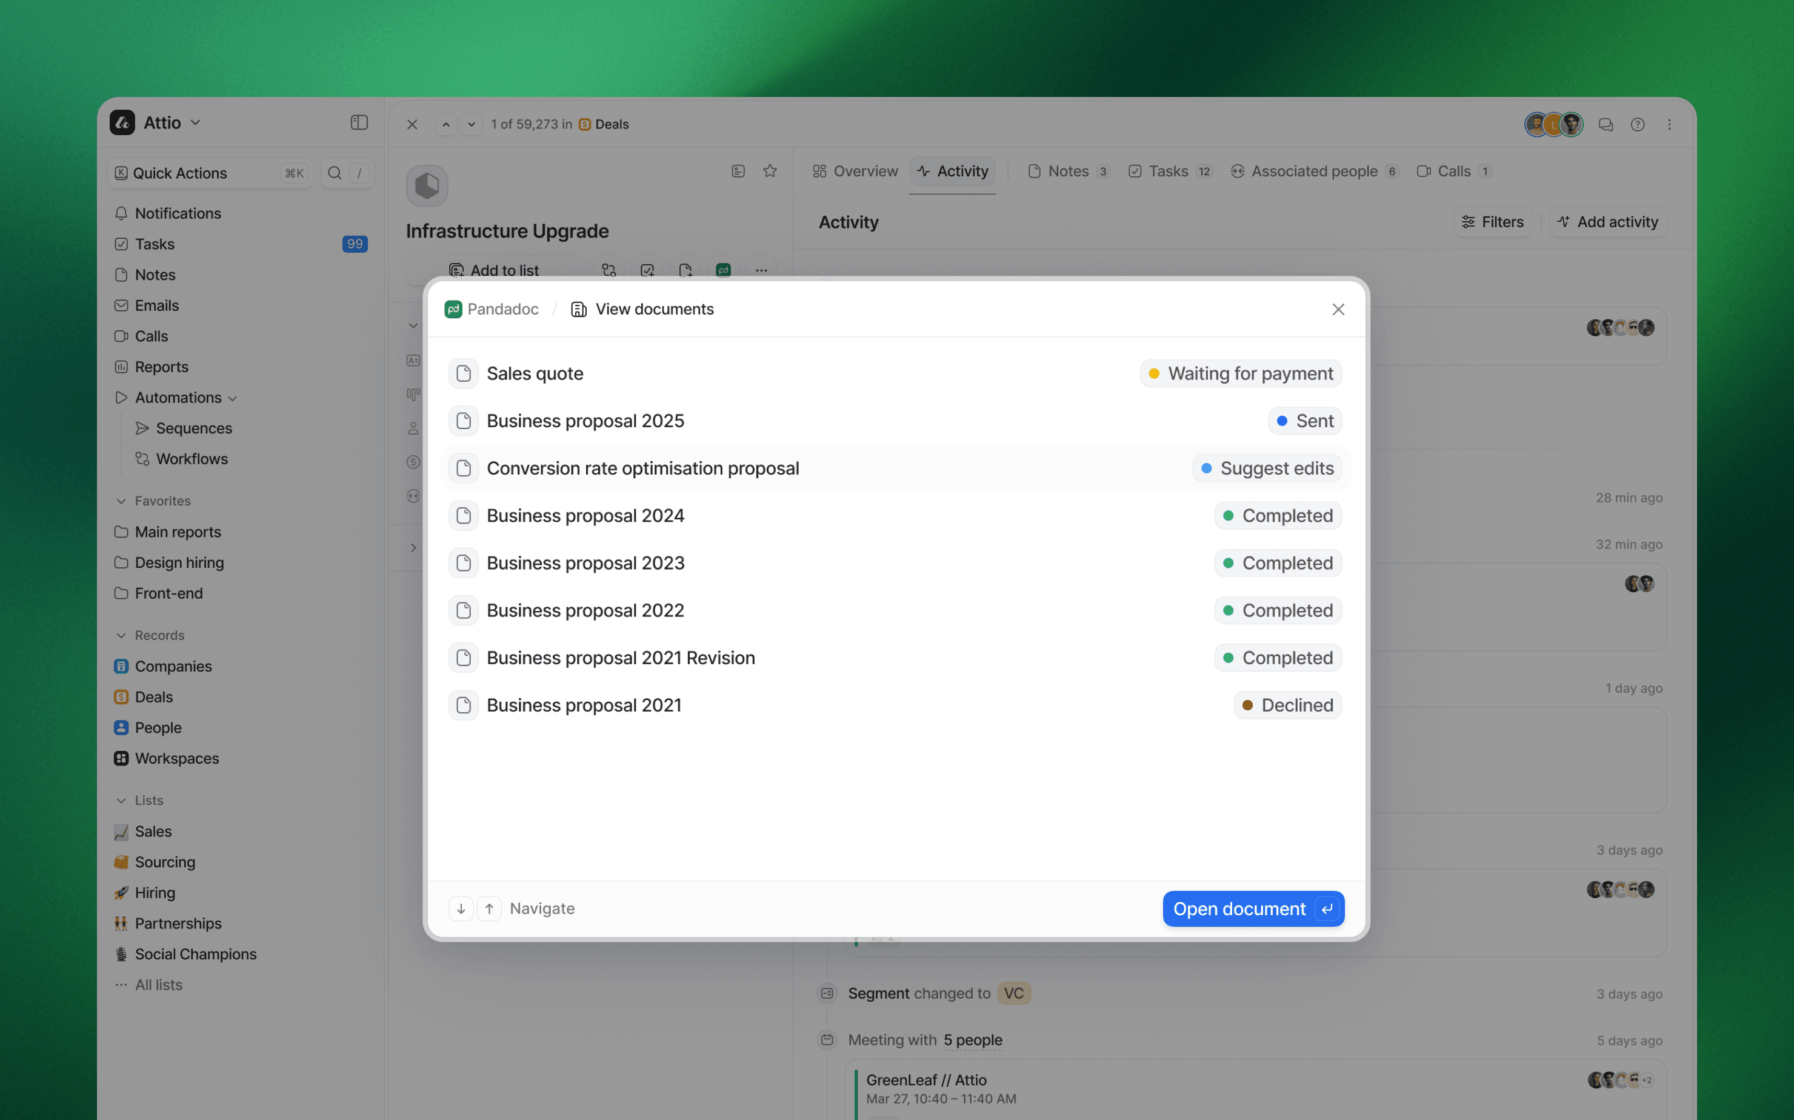
Task: Collapse the Lists section
Action: tap(121, 800)
